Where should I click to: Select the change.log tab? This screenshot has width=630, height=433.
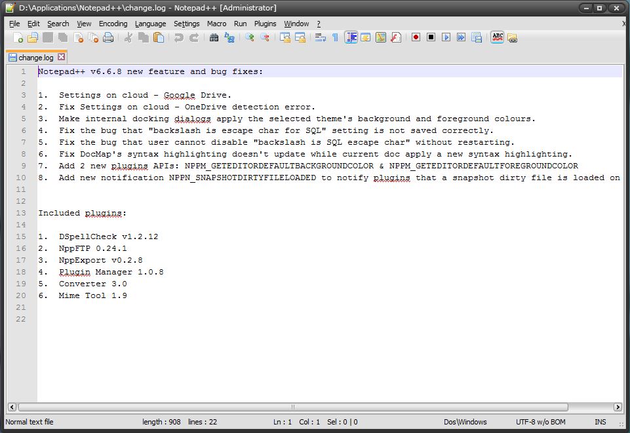(36, 58)
